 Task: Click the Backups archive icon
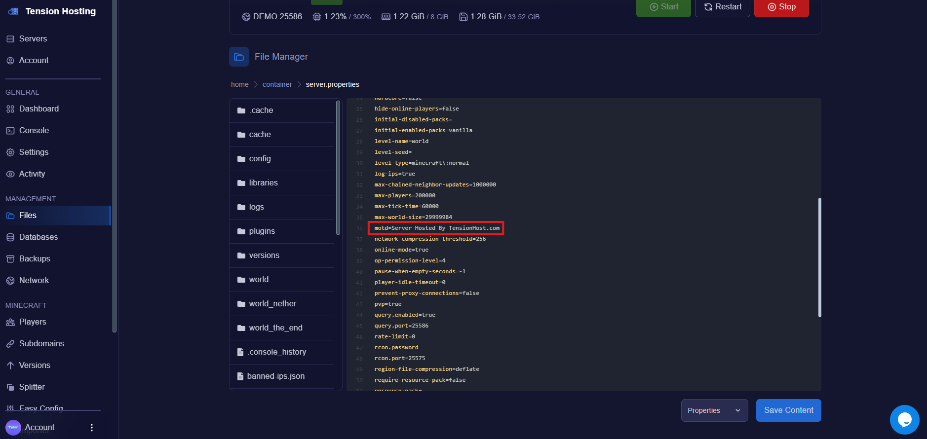(x=10, y=259)
